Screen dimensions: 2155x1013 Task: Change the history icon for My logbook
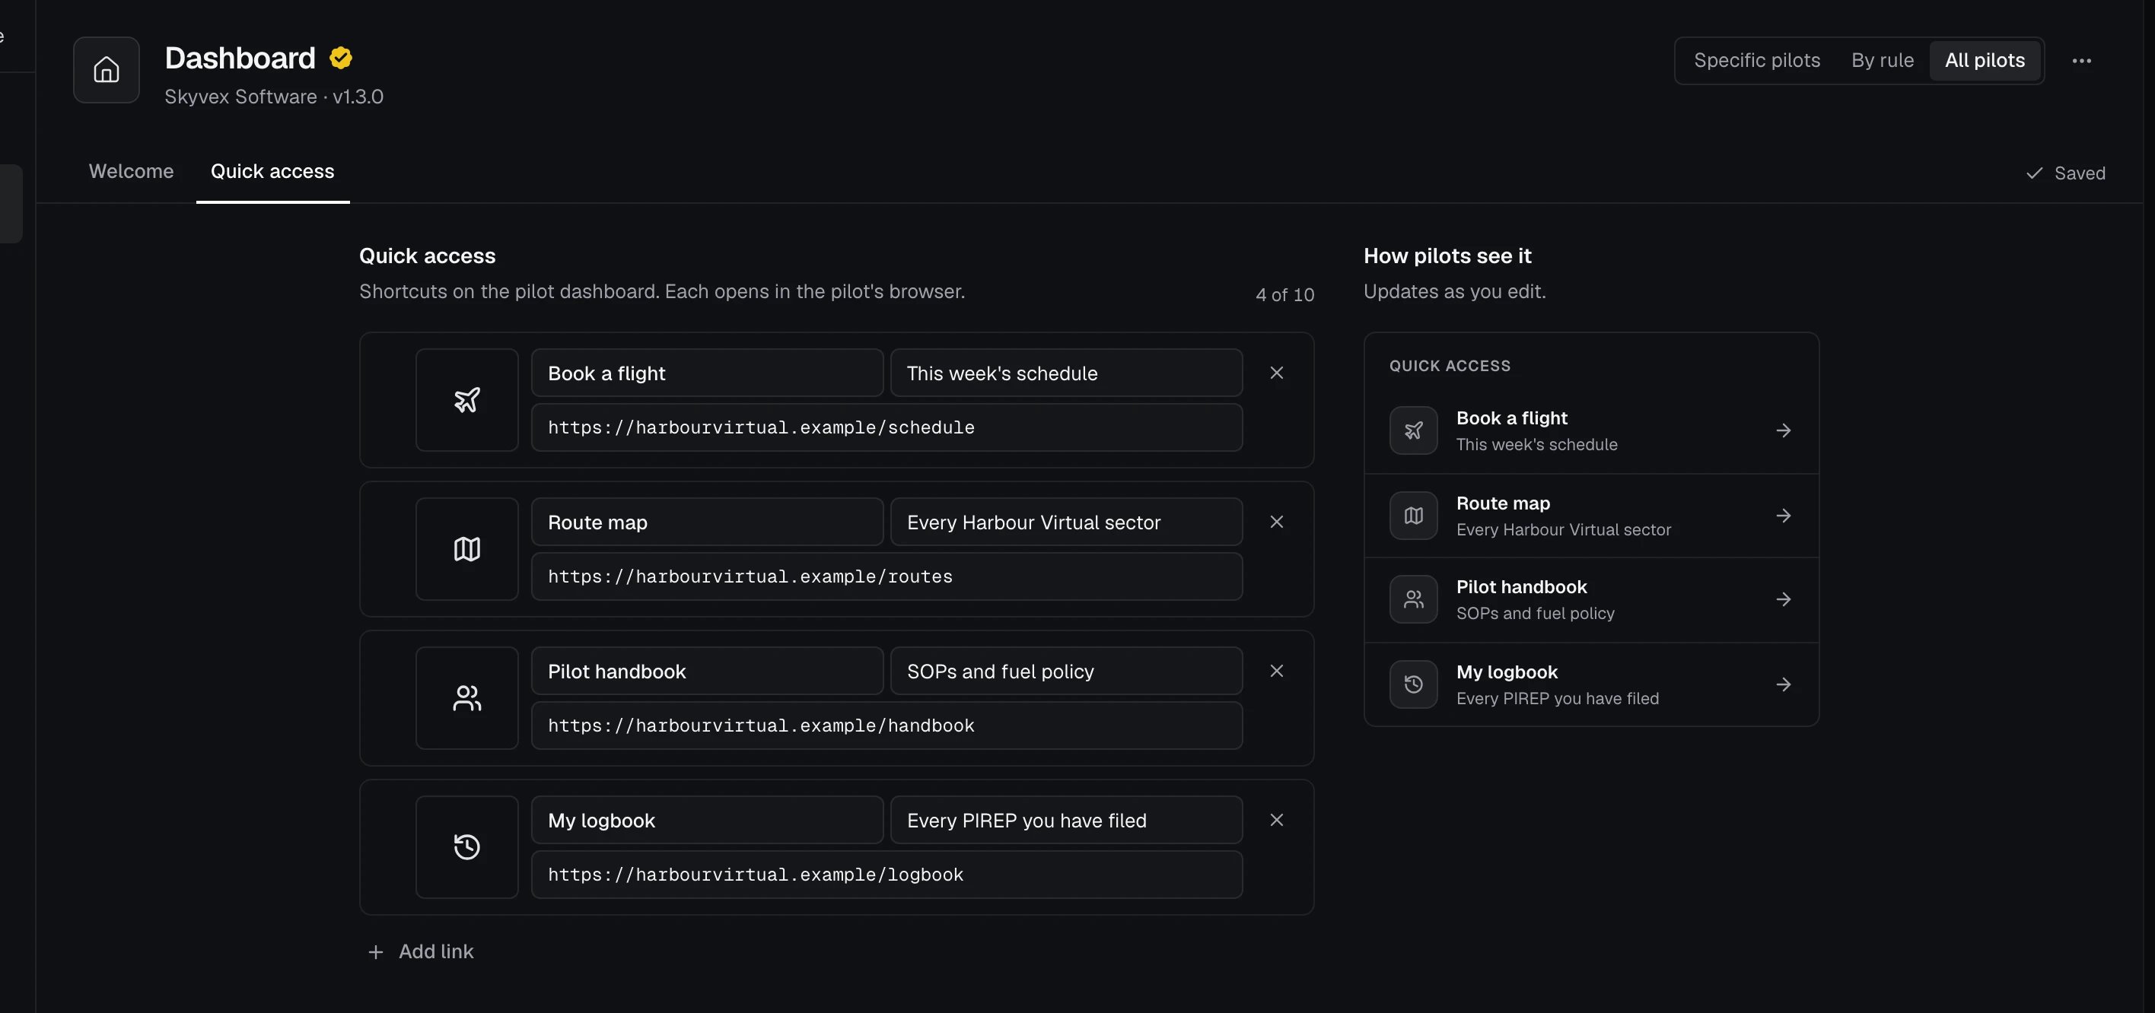tap(466, 846)
